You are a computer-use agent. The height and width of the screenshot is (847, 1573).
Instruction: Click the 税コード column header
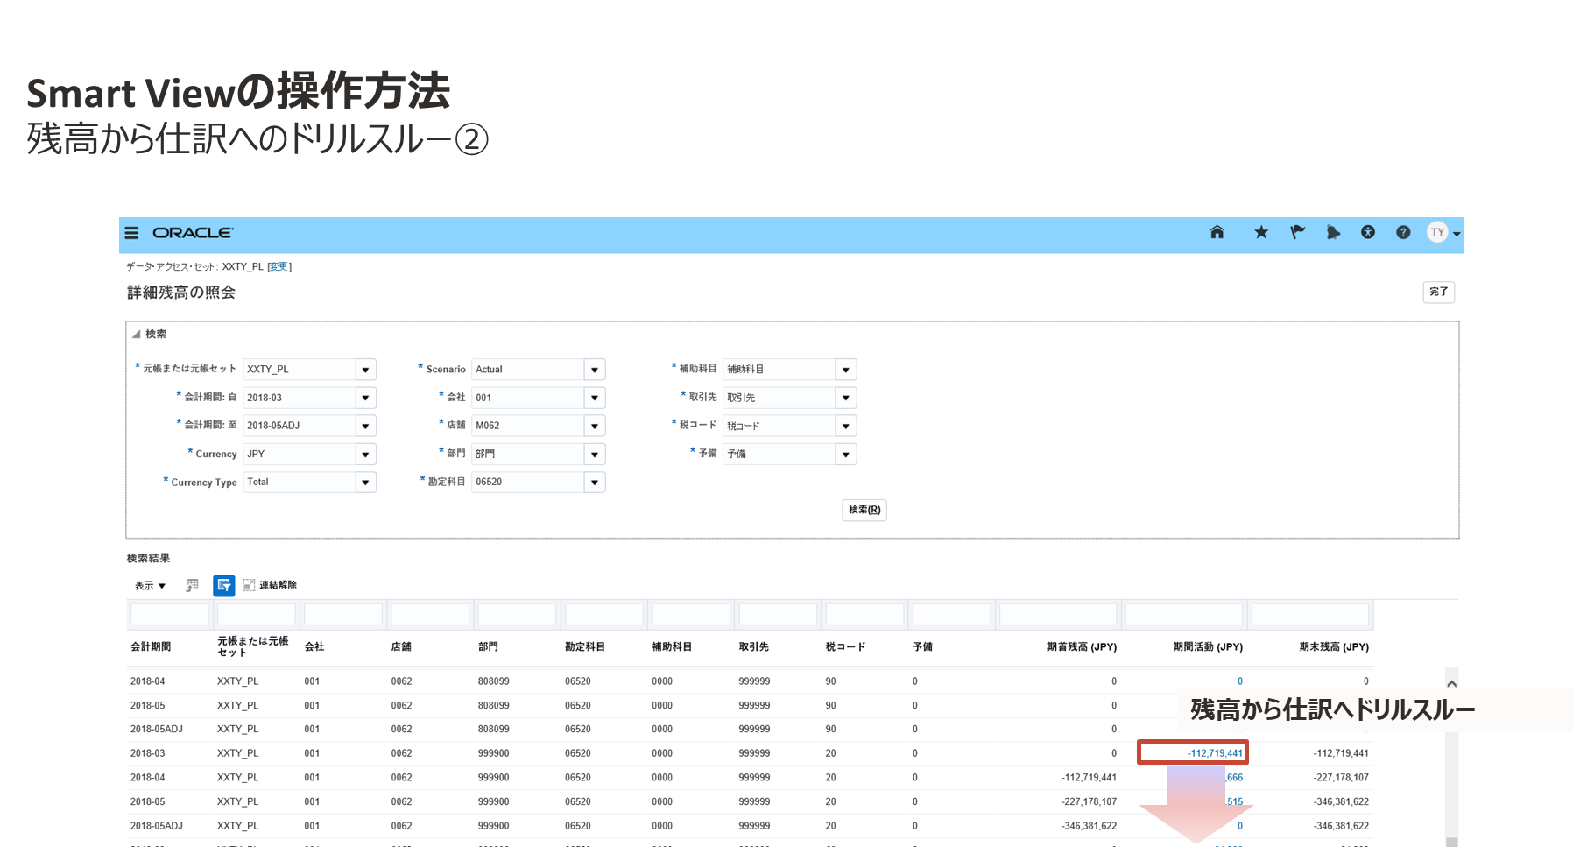[845, 647]
